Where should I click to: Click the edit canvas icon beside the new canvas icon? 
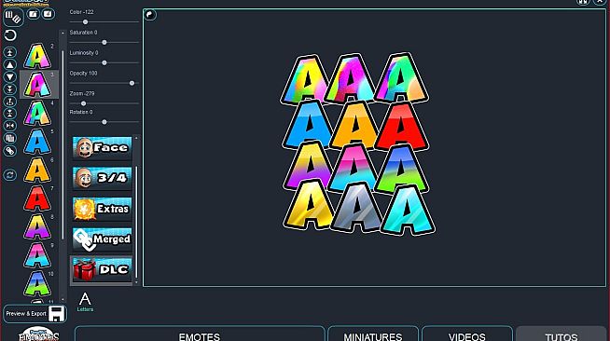coord(49,14)
